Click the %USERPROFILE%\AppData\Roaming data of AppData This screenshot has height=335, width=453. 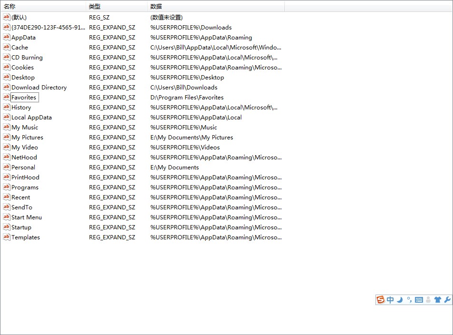click(201, 37)
